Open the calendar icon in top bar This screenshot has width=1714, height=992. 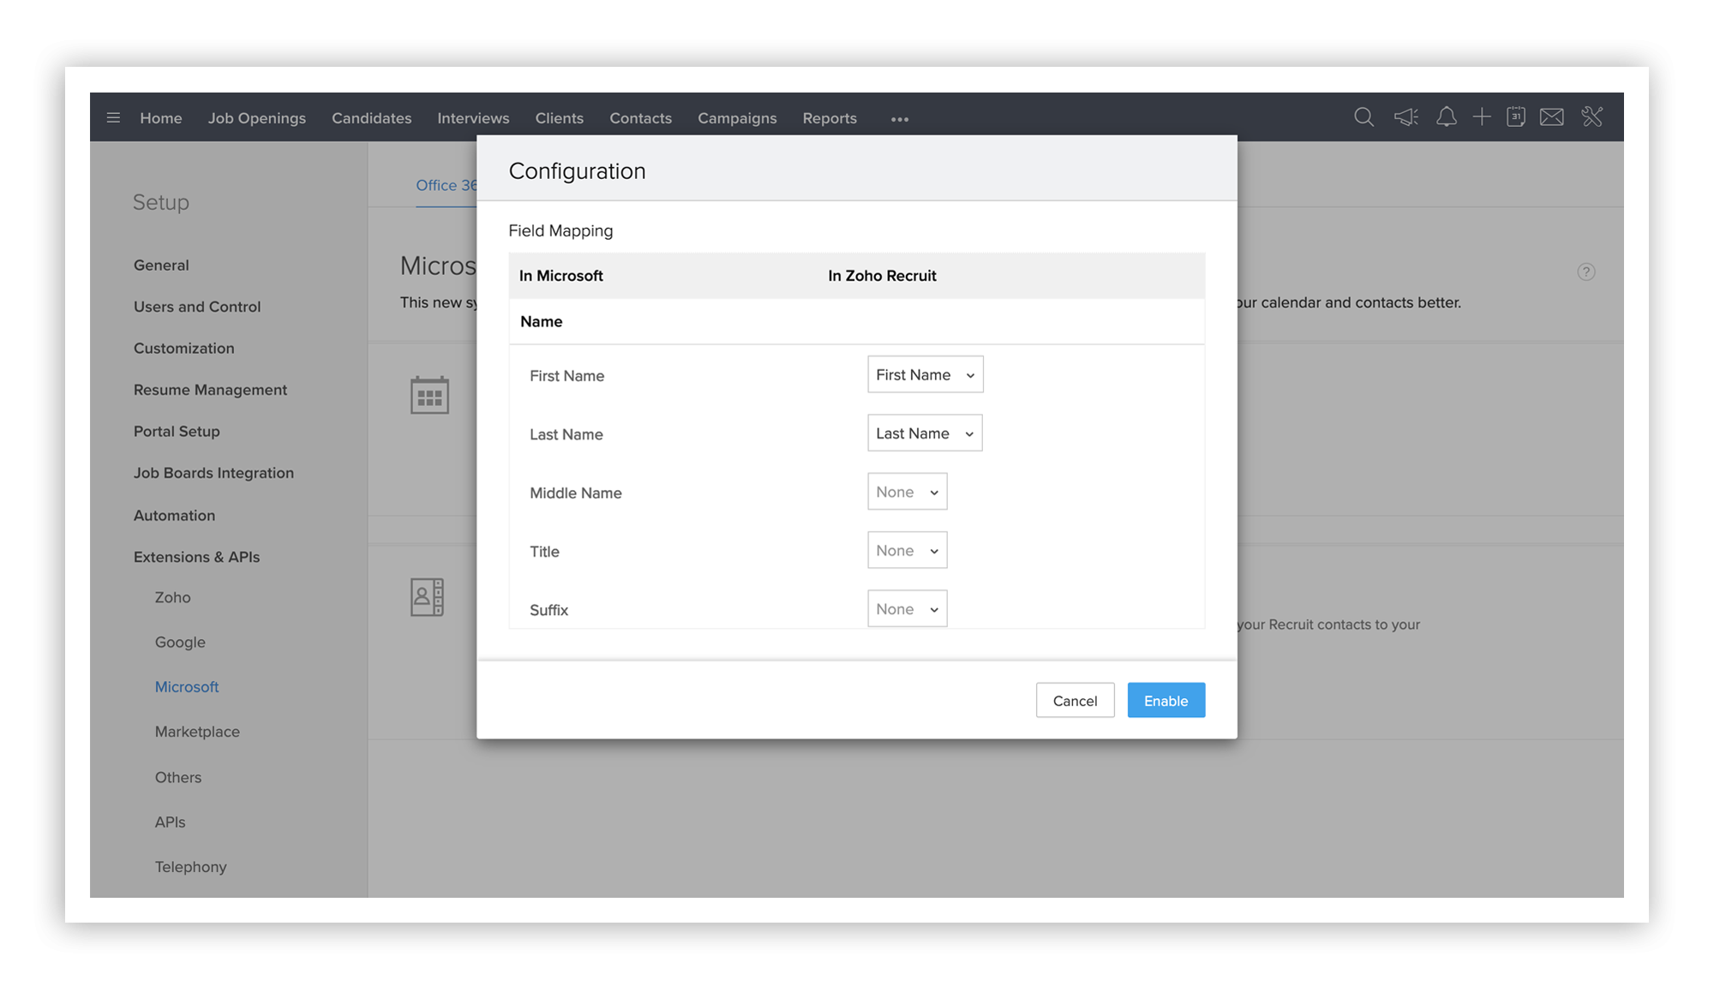pyautogui.click(x=1516, y=117)
